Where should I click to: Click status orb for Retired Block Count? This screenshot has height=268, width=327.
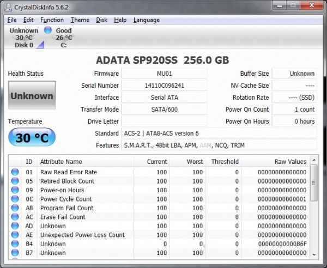point(15,181)
